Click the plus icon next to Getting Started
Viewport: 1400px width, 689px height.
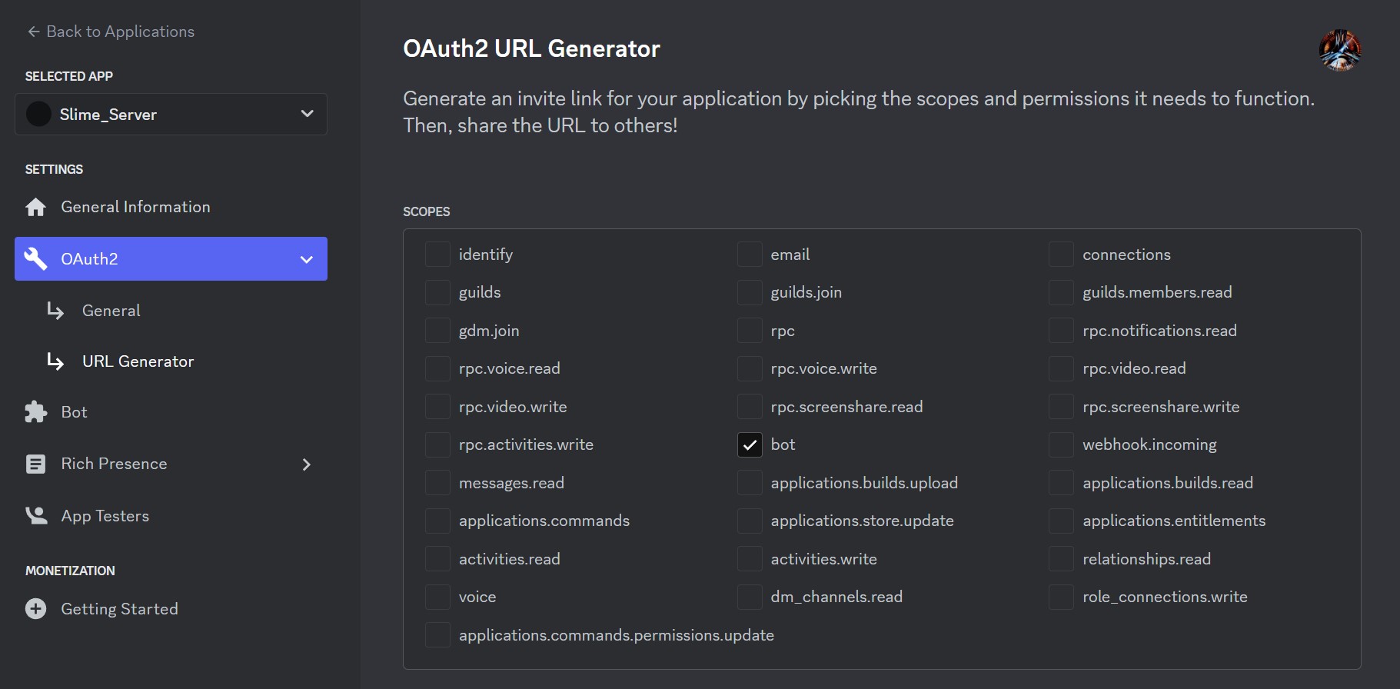point(35,608)
